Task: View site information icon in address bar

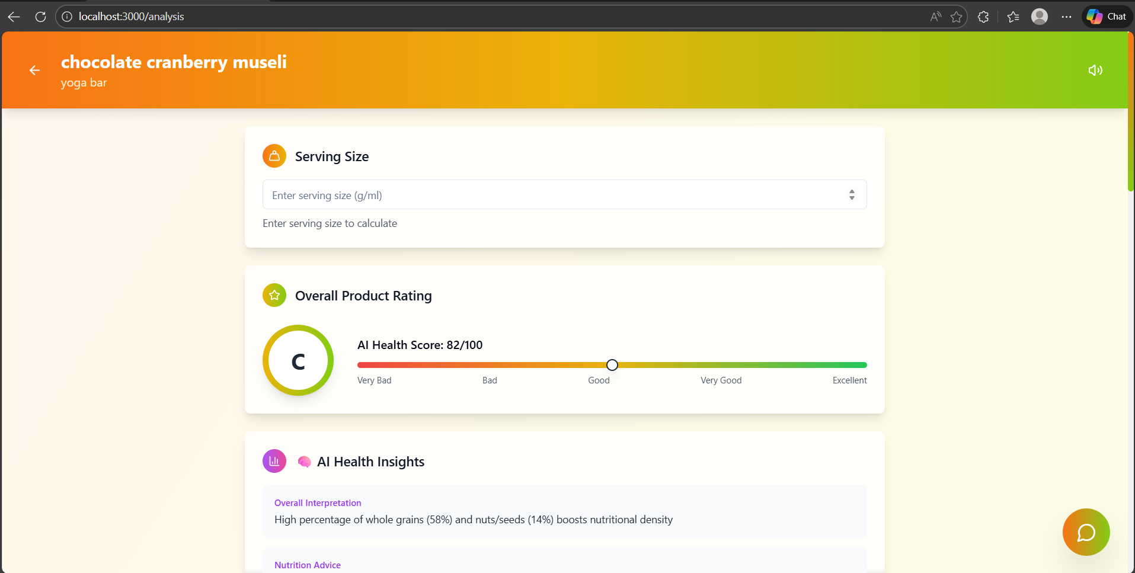Action: click(x=67, y=17)
